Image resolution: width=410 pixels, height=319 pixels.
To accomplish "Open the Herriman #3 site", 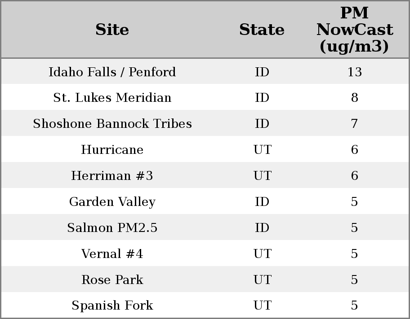I will (112, 176).
